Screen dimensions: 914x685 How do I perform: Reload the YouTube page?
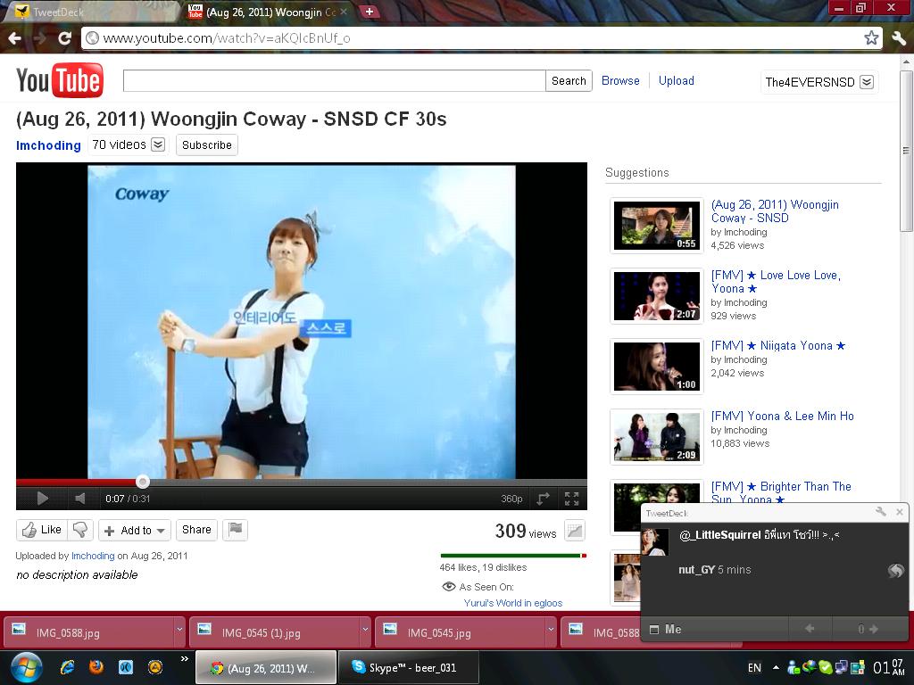[x=64, y=38]
